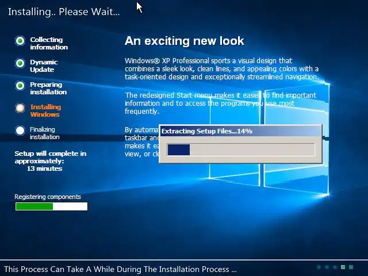
Task: Click the "13 minutes" time estimate
Action: coord(45,168)
